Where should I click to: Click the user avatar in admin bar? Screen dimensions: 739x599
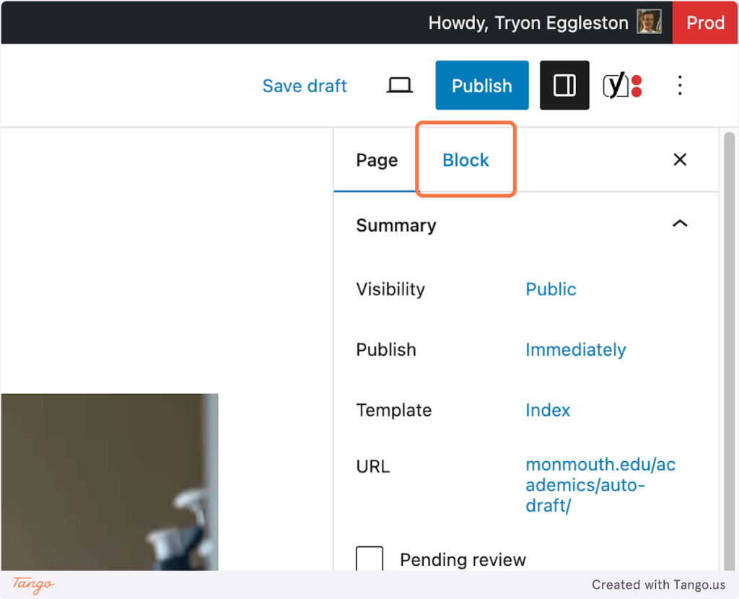649,22
